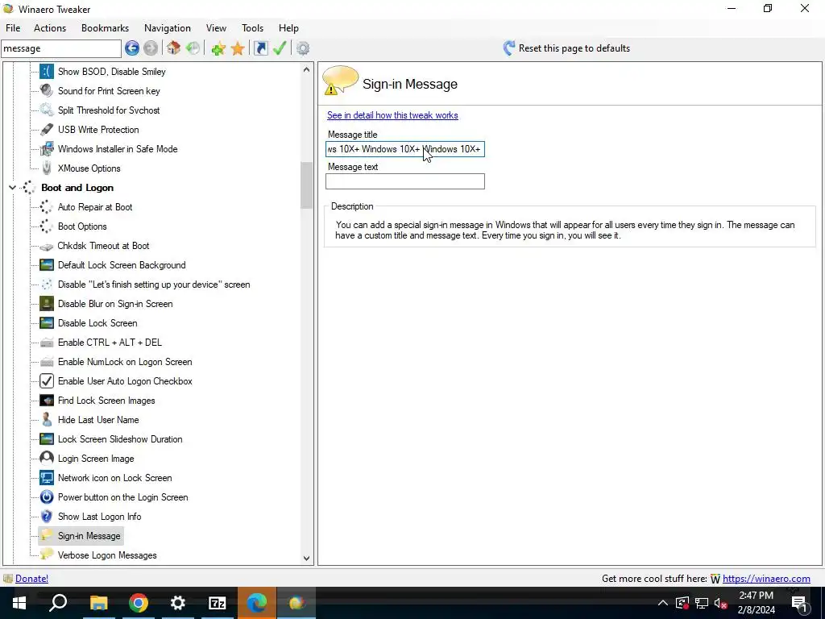Click inside the Message title field

(x=405, y=149)
